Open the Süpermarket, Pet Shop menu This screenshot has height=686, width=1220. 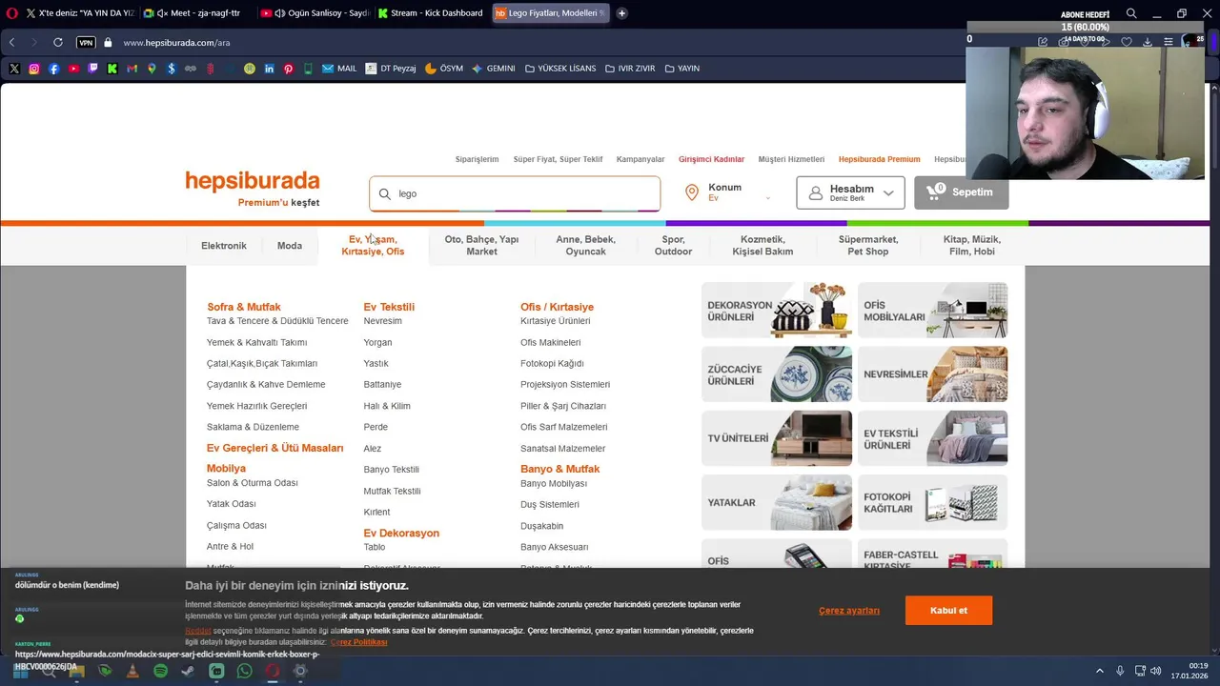coord(868,246)
